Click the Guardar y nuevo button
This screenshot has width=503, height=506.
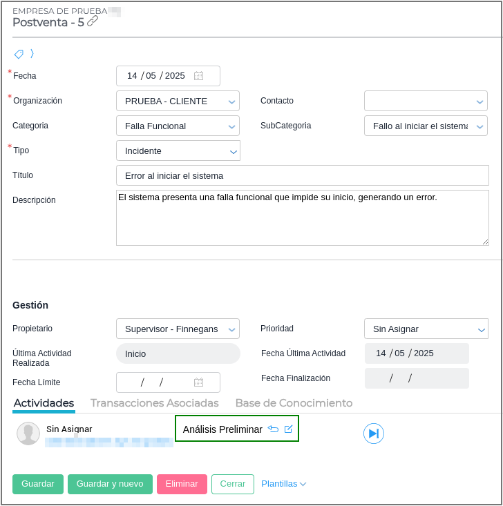click(110, 484)
